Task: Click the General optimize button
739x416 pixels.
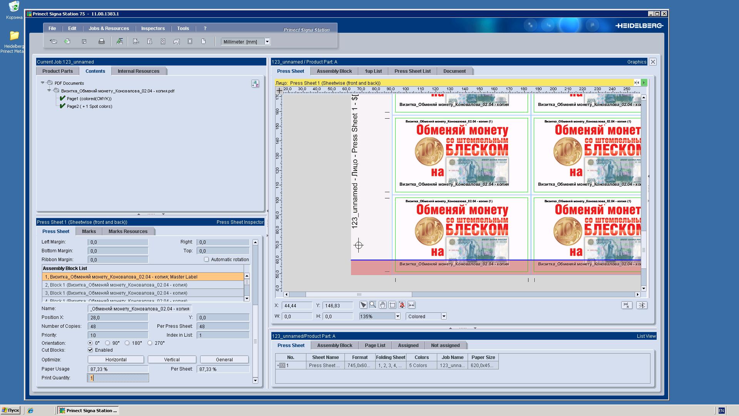Action: (x=224, y=360)
